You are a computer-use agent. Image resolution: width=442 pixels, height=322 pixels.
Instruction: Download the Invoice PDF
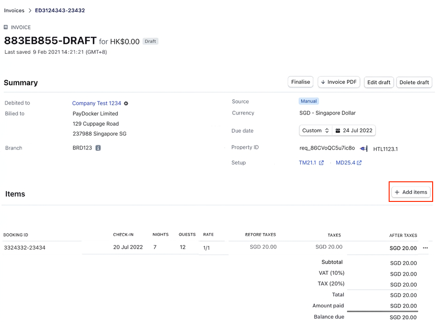(339, 82)
